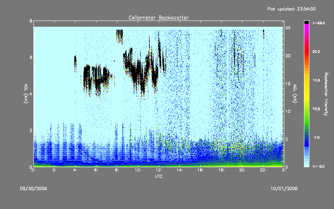Pick the red band of the colorbar
334x209 pixels.
coord(306,52)
